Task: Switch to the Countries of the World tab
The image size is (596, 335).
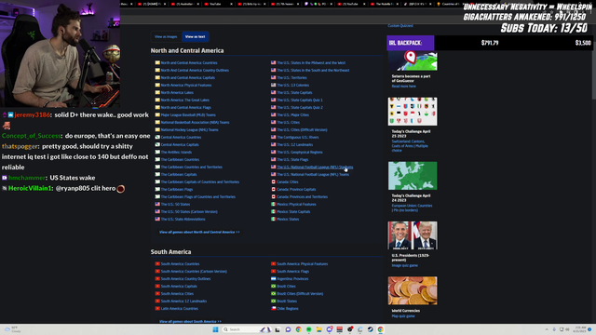Action: click(449, 4)
